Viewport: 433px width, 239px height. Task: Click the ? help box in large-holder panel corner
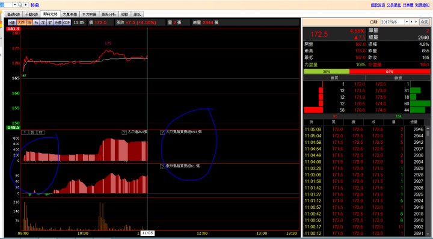tap(25, 132)
